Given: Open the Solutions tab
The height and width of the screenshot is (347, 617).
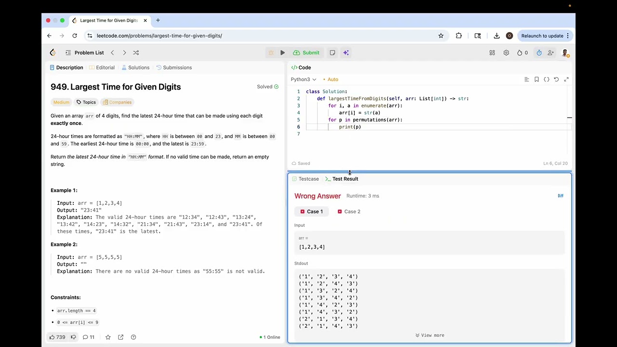Looking at the screenshot, I should click(x=135, y=67).
